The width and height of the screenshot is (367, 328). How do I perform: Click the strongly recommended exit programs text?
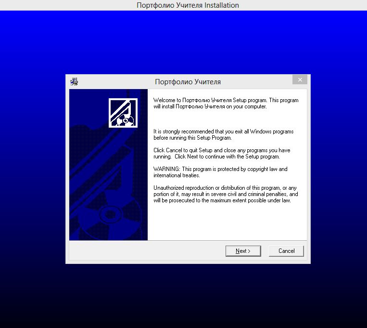[223, 134]
